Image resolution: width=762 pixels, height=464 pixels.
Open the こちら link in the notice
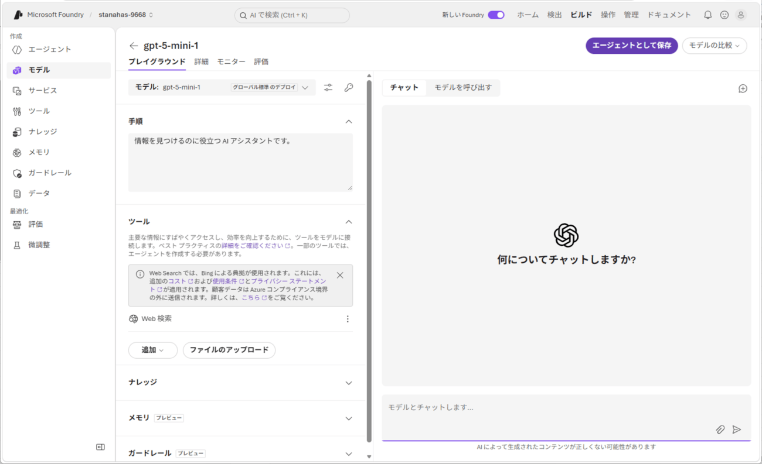[254, 298]
